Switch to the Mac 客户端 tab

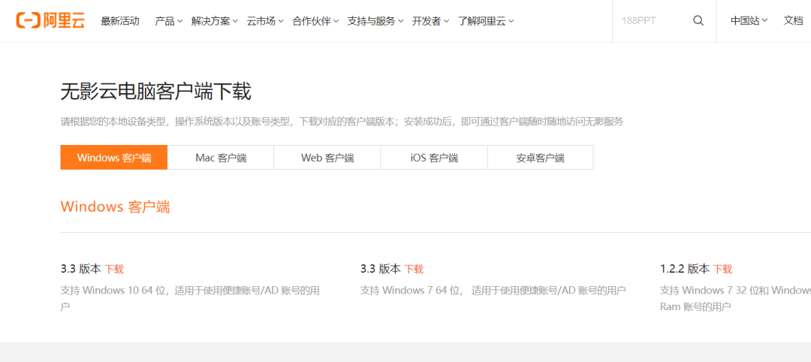tap(221, 157)
